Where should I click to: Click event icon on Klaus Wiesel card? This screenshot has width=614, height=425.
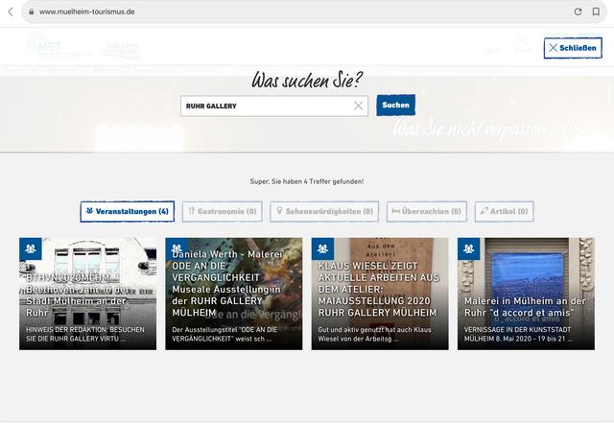click(322, 248)
